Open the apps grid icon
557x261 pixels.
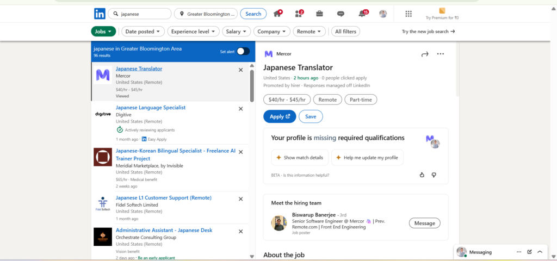coord(409,14)
